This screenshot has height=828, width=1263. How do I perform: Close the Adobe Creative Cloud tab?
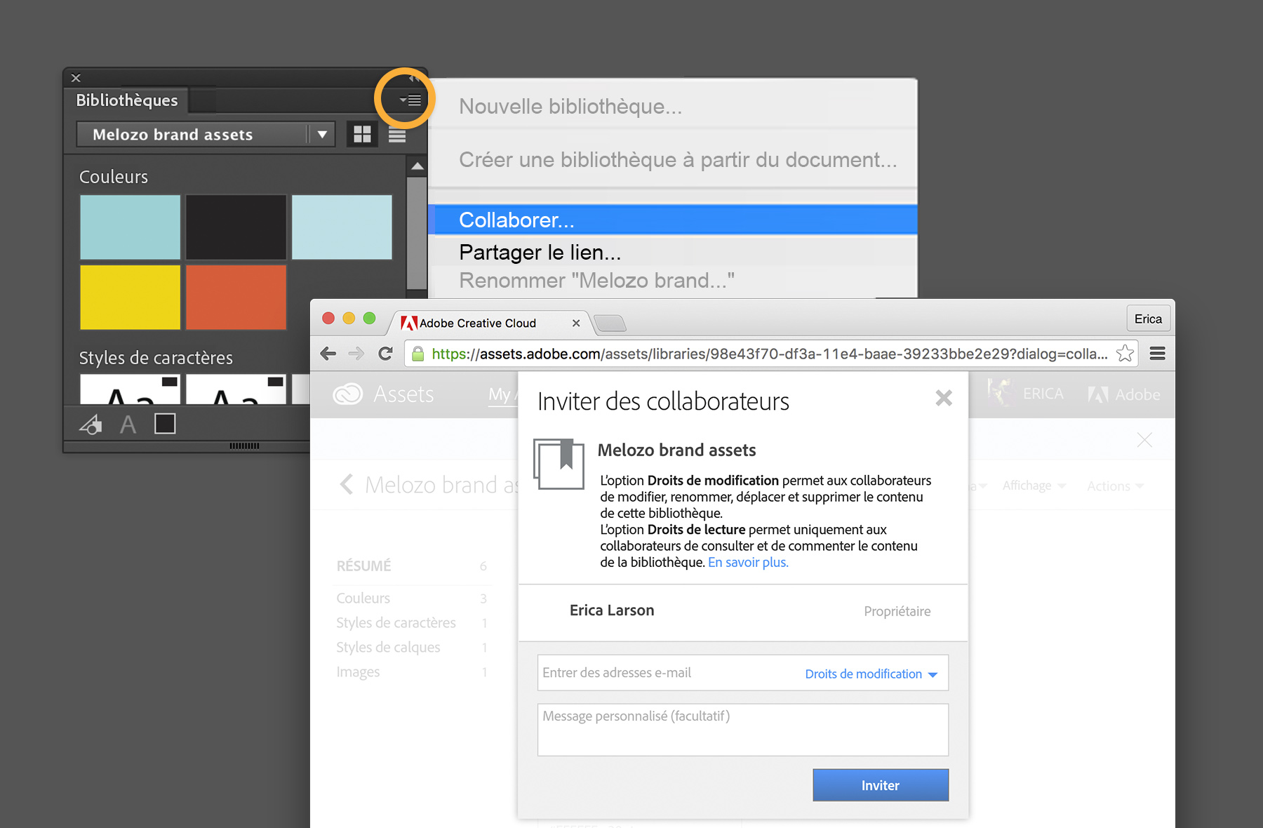point(575,323)
